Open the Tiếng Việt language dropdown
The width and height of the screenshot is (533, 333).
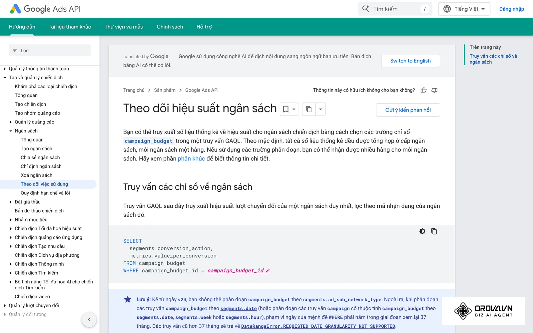point(464,9)
